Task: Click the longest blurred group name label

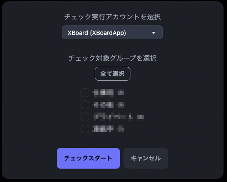Action: tap(113, 117)
